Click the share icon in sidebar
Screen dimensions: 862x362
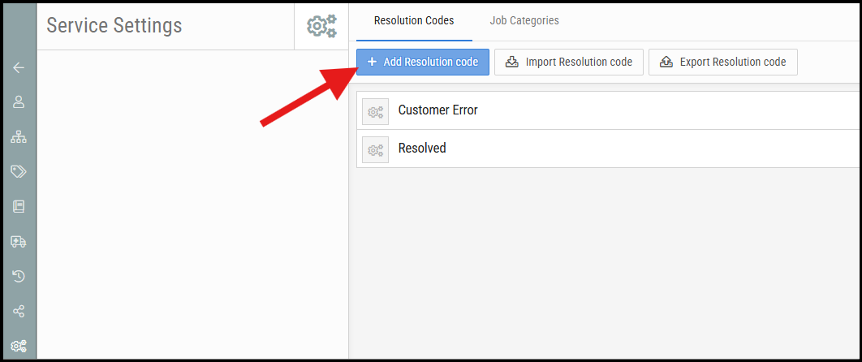click(x=19, y=312)
